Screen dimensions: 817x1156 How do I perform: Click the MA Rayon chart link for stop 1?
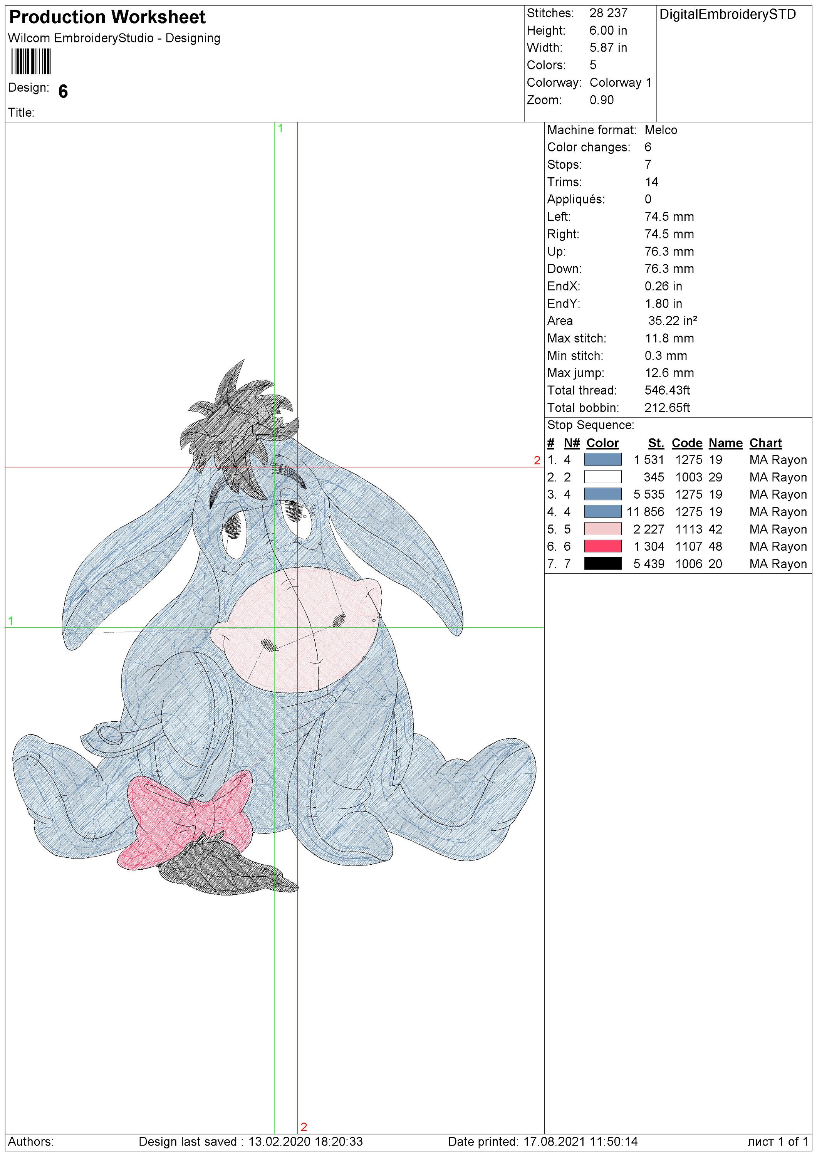(x=778, y=460)
